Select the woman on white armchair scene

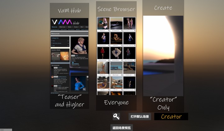point(116,53)
